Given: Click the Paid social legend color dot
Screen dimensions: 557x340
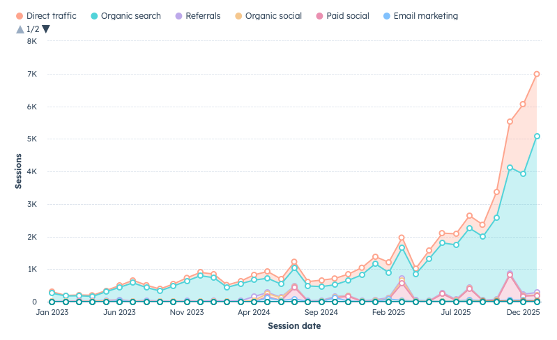Looking at the screenshot, I should (319, 15).
